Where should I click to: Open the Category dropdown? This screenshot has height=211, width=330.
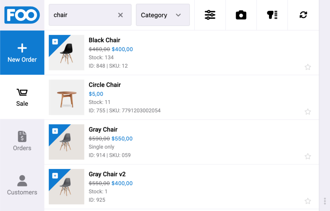tap(163, 15)
